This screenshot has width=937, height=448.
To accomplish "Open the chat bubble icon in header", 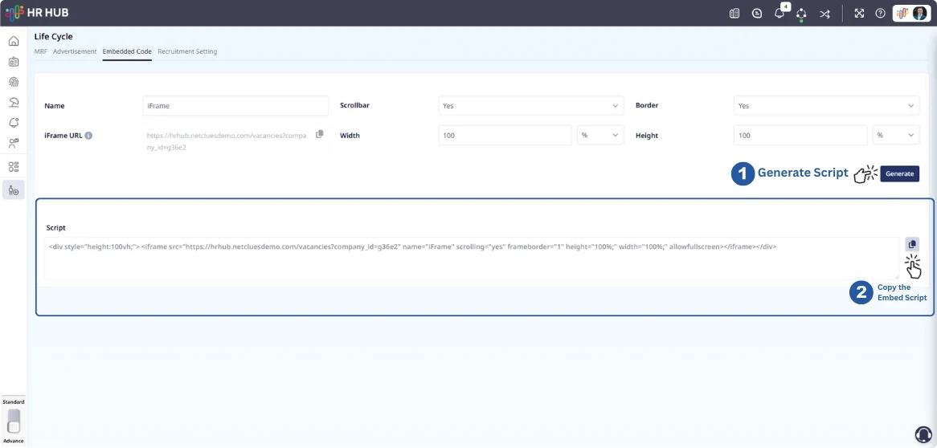I will click(757, 13).
